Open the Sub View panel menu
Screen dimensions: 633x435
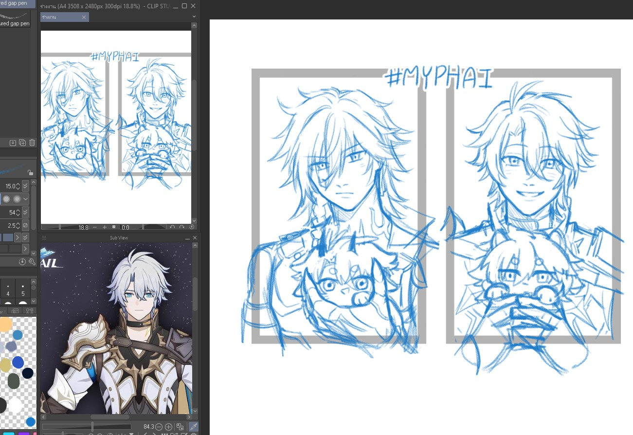(x=44, y=237)
